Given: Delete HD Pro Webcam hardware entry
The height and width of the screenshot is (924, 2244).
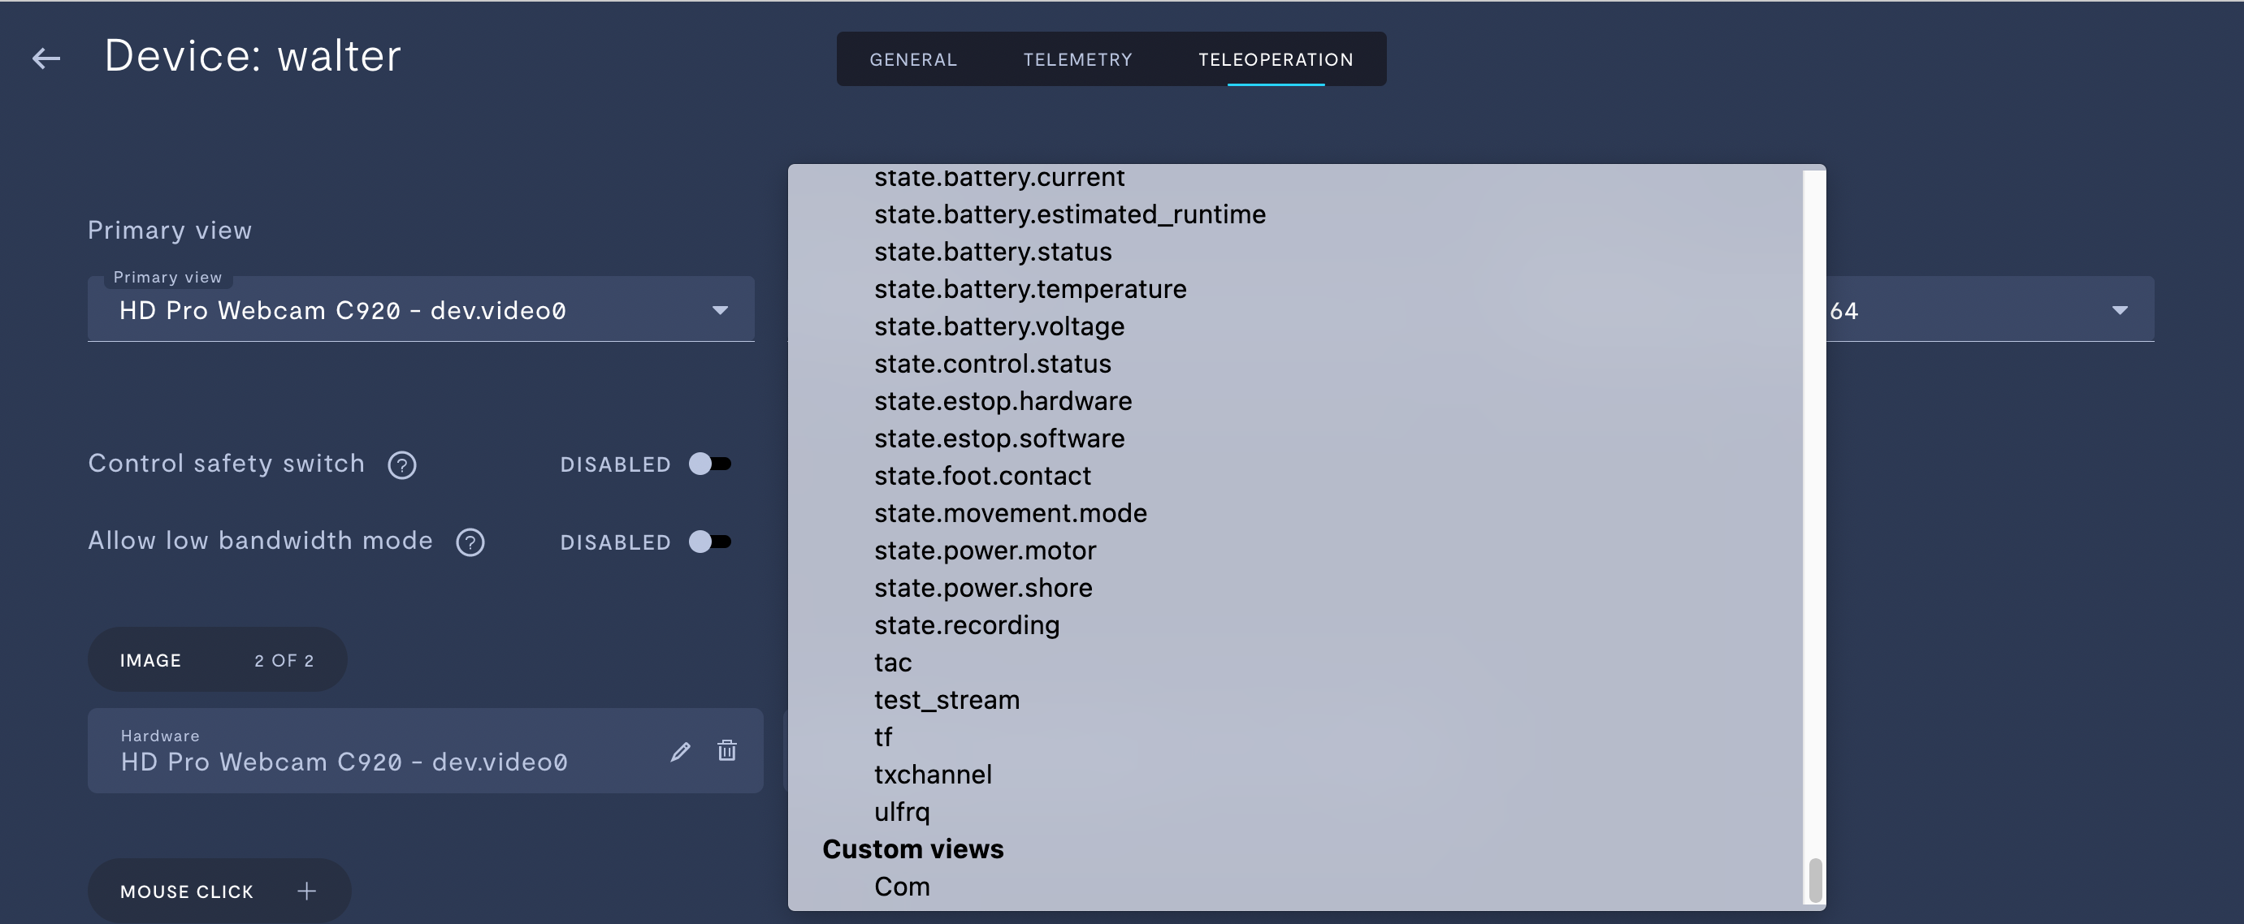Looking at the screenshot, I should [x=726, y=751].
